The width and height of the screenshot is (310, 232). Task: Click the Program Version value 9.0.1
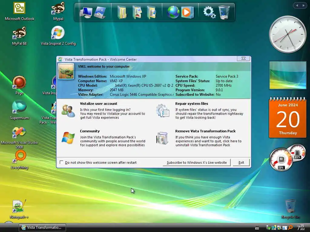point(219,90)
